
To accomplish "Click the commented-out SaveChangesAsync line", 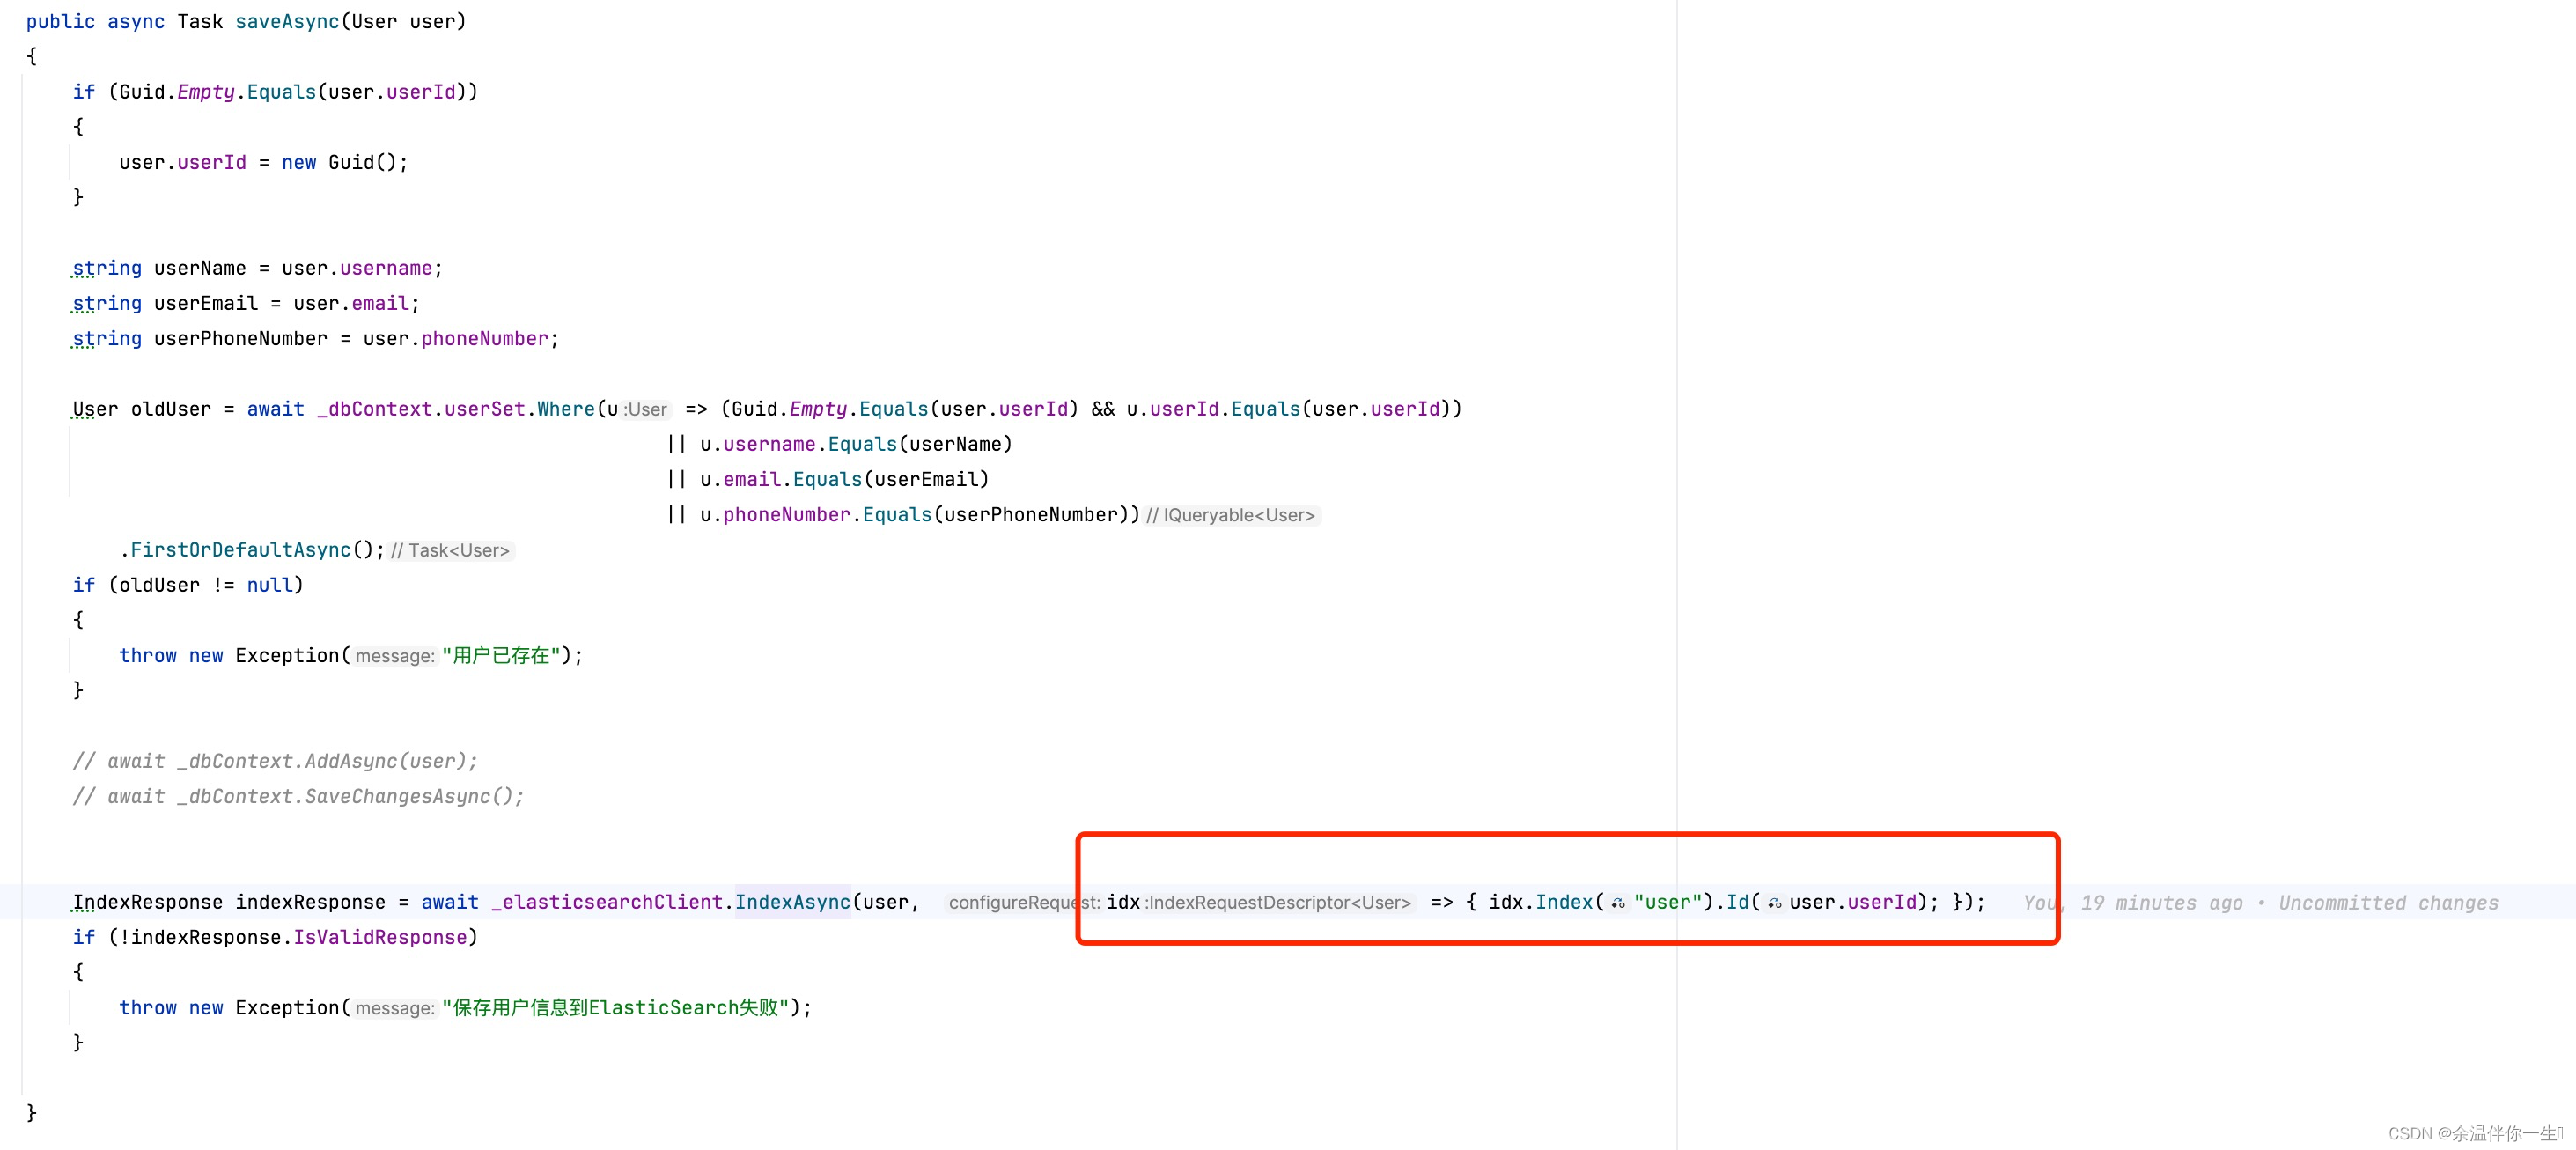I will 298,796.
